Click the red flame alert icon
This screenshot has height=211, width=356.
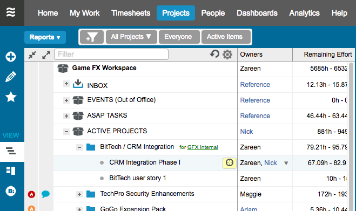pos(31,194)
